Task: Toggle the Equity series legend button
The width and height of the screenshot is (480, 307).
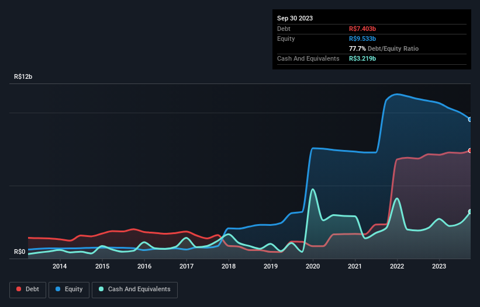Action: (x=69, y=289)
